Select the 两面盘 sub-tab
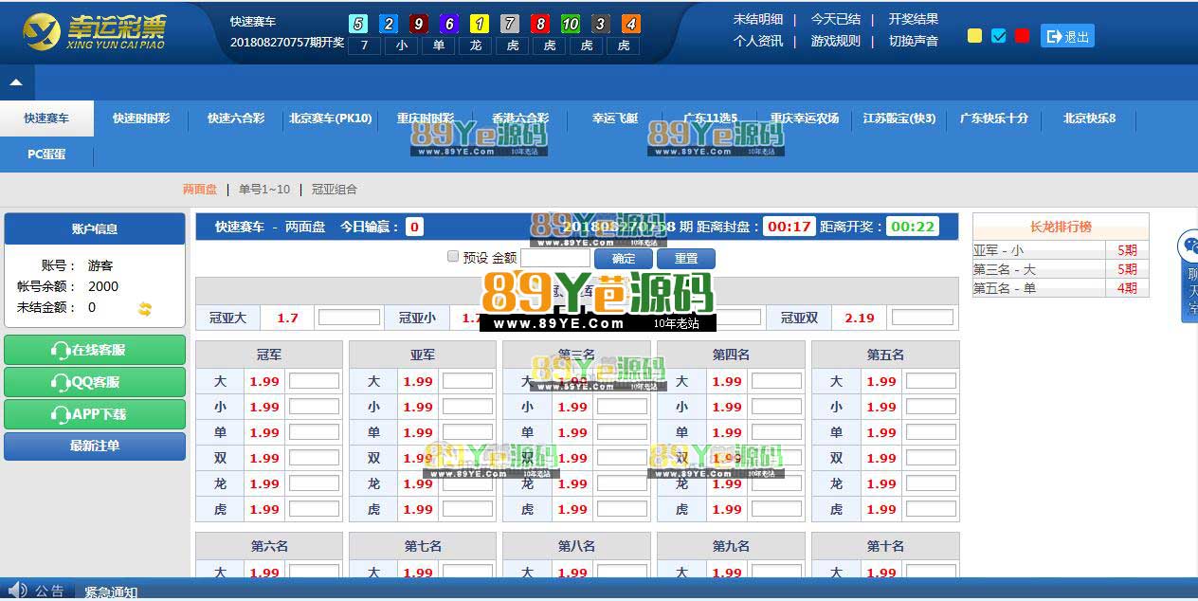This screenshot has width=1198, height=601. (x=200, y=190)
